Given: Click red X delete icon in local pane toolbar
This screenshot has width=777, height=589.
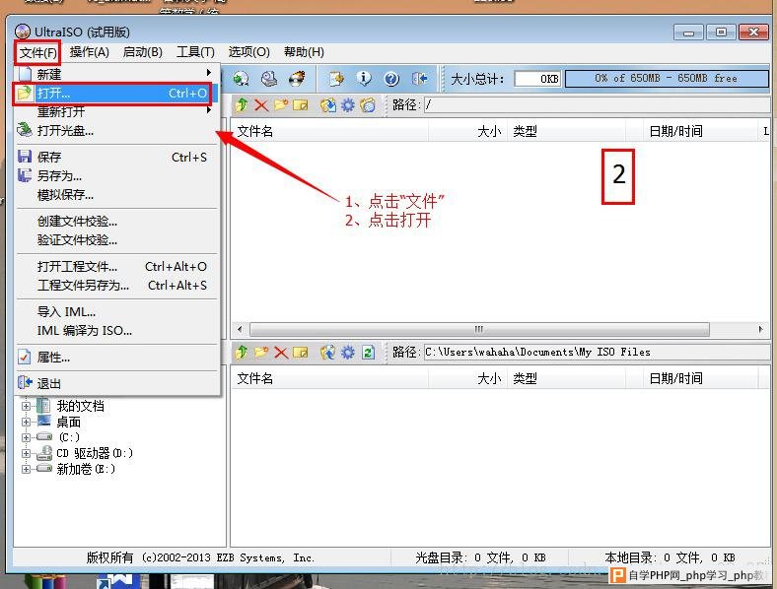Looking at the screenshot, I should (x=281, y=353).
